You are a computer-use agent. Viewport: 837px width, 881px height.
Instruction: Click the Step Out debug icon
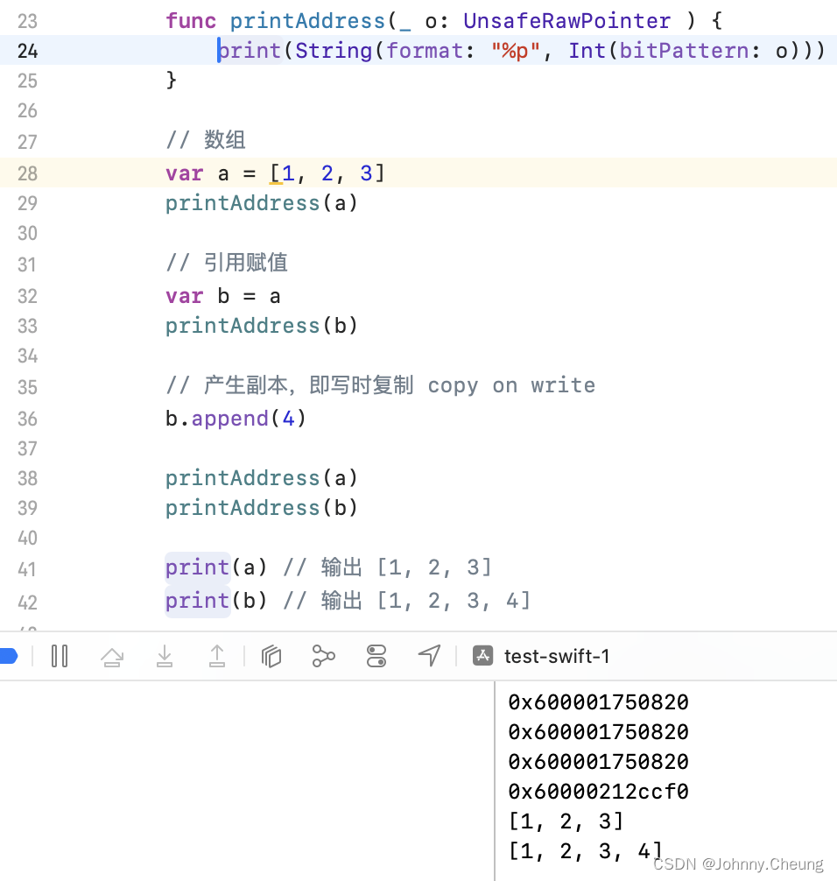217,656
